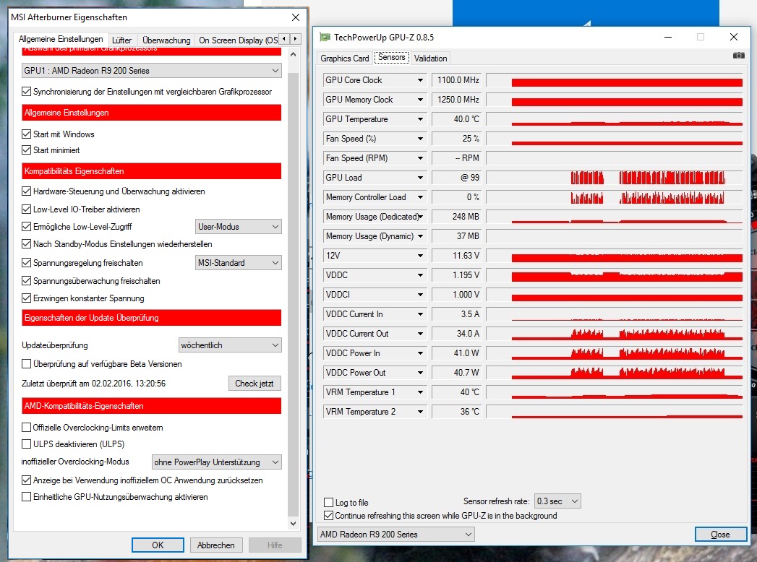Toggle Erzwingen konstanter Spannung
This screenshot has height=562, width=757.
27,298
